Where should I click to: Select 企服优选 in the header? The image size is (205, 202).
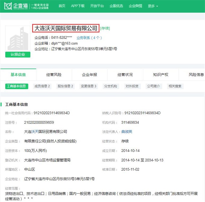[116, 6]
